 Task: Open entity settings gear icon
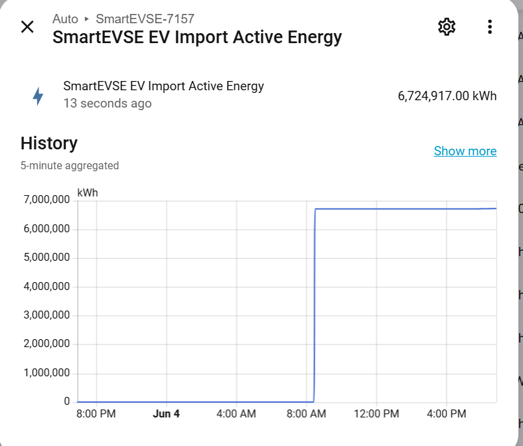click(x=447, y=27)
